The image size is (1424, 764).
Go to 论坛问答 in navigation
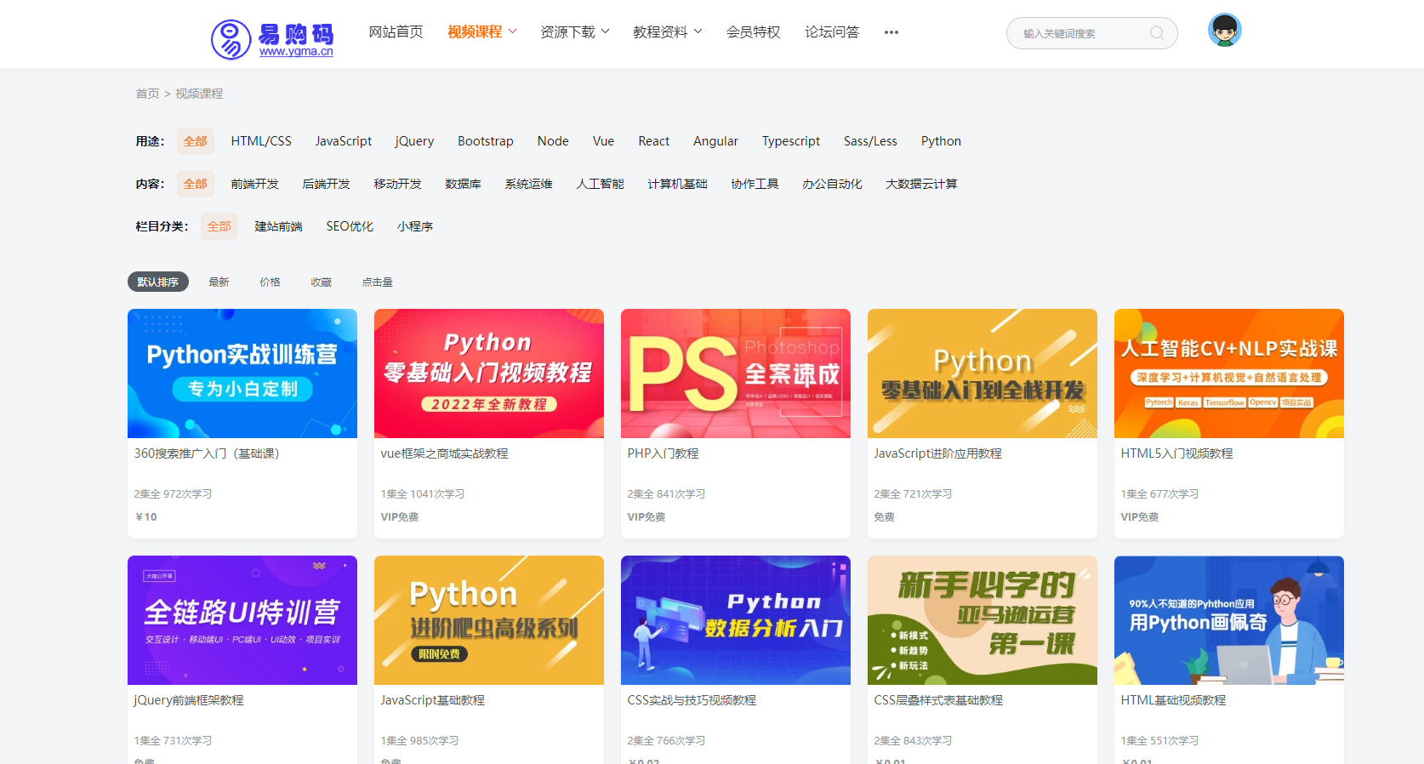(832, 32)
